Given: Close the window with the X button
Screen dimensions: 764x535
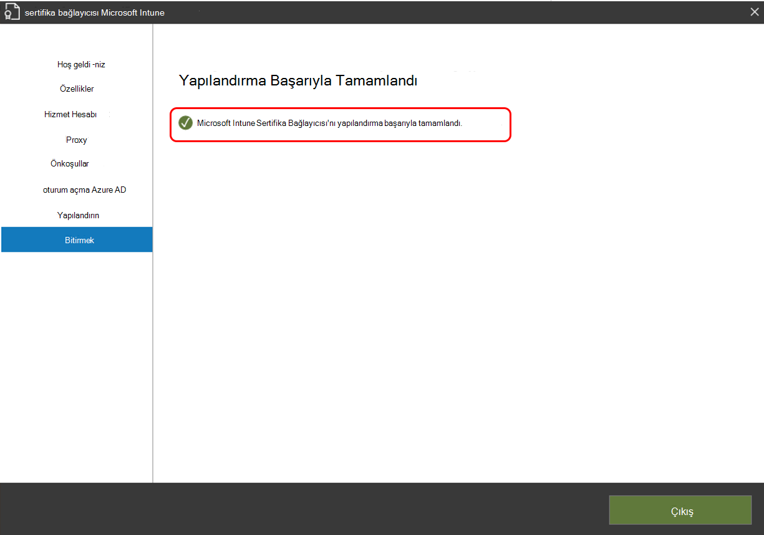Looking at the screenshot, I should pyautogui.click(x=755, y=12).
